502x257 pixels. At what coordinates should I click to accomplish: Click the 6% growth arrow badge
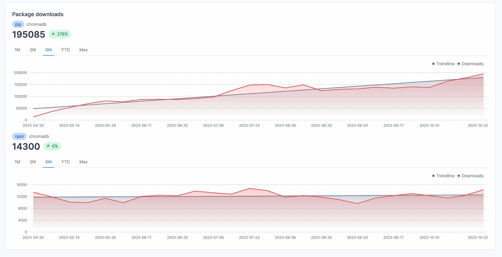coord(52,146)
